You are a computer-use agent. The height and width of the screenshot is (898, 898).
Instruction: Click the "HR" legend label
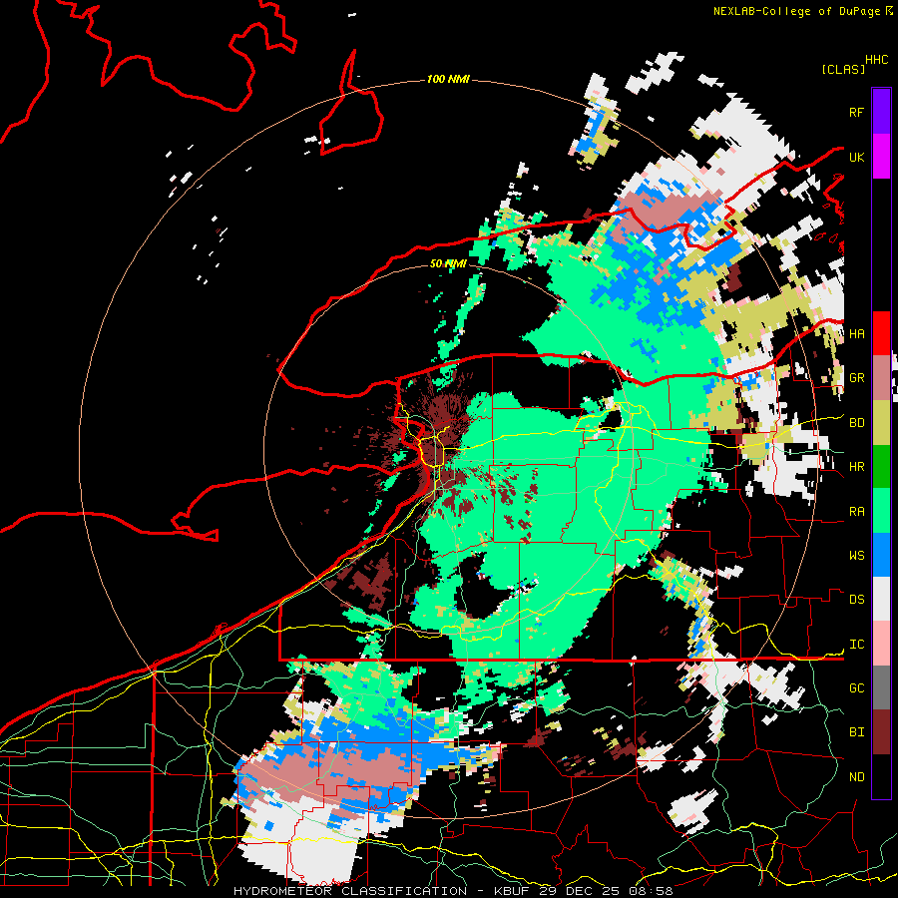857,467
